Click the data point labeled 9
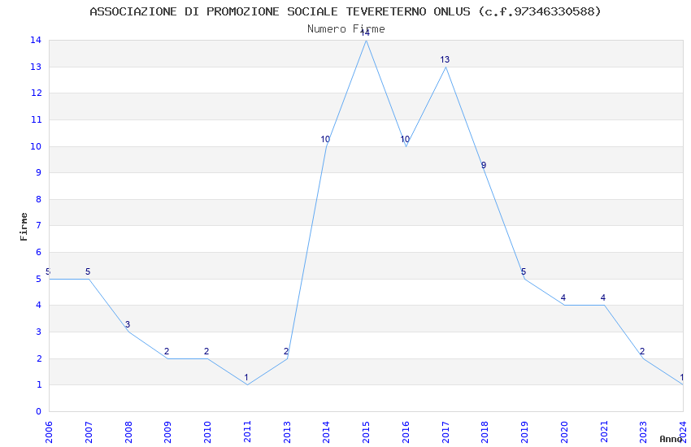The height and width of the screenshot is (447, 691). pos(485,172)
